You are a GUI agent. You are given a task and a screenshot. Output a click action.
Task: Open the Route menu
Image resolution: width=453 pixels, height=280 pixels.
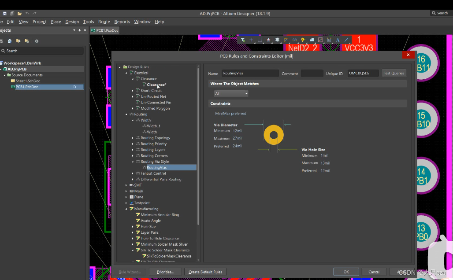[104, 22]
